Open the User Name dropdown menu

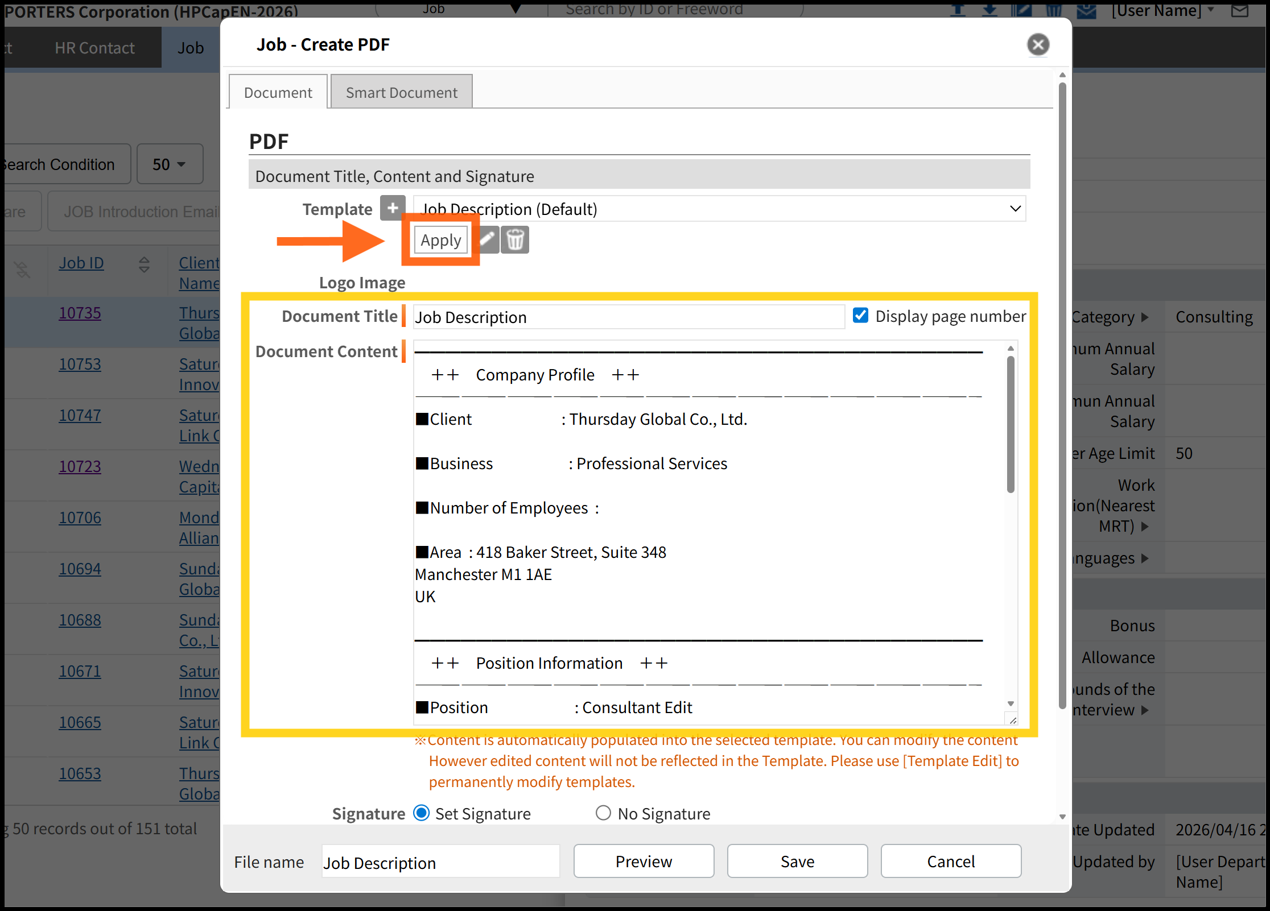[x=1163, y=10]
